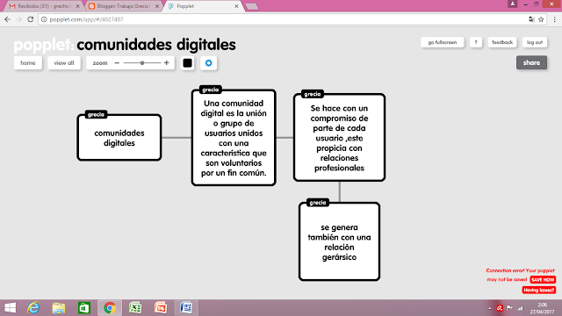Select the 'se genera también' popple
Viewport: 562px width, 316px height.
tap(340, 242)
